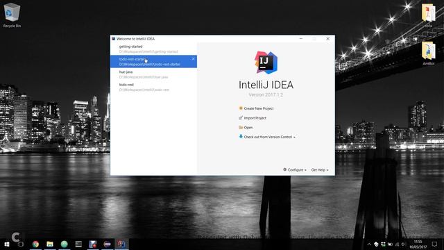Screen dimensions: 444x250
Task: Click the Import Project icon
Action: tap(241, 117)
